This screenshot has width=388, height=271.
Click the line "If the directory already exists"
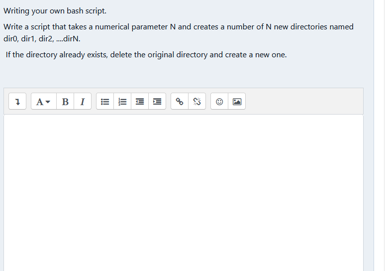pyautogui.click(x=146, y=55)
